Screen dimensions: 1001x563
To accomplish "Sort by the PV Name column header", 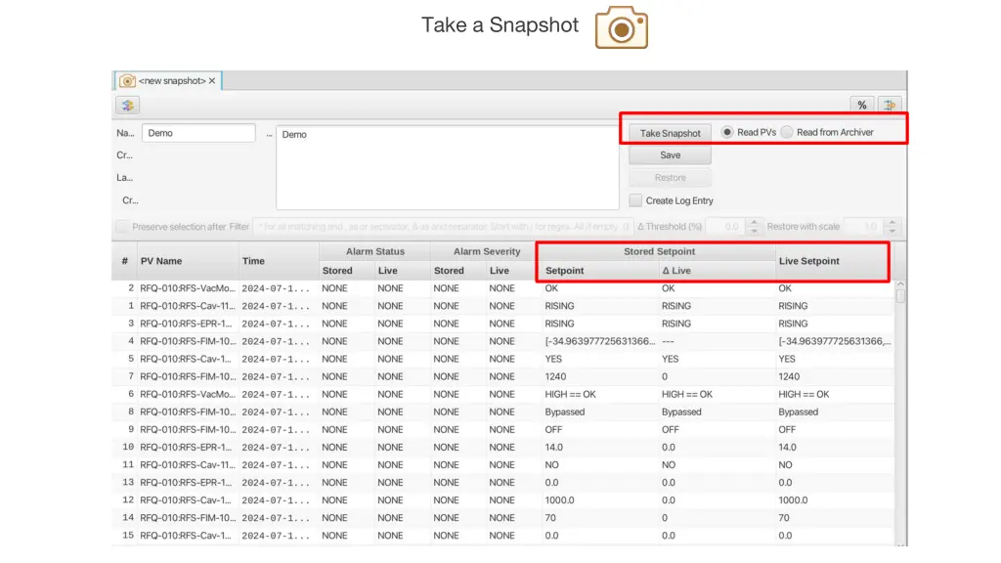I will coord(188,261).
